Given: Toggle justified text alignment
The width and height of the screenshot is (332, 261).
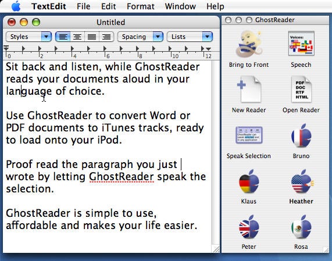Looking at the screenshot, I should point(92,37).
